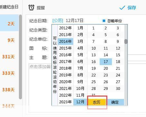The height and width of the screenshot is (117, 146).
Task: Select year 2016年
Action: click(65, 55)
